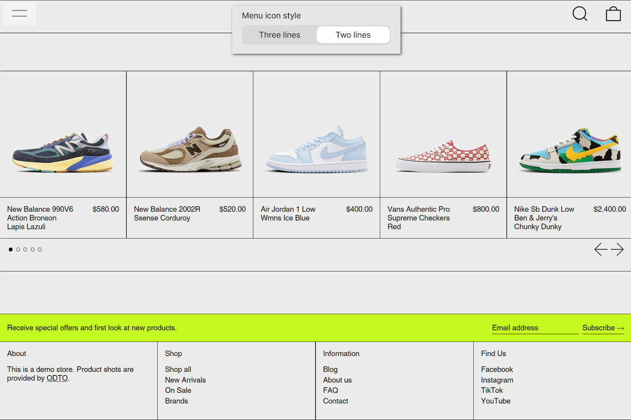Screen dimensions: 631x420
Task: Open the store's Instagram page
Action: pyautogui.click(x=497, y=380)
